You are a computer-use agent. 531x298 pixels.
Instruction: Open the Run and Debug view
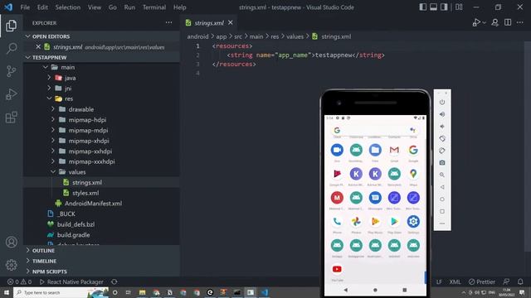(11, 94)
